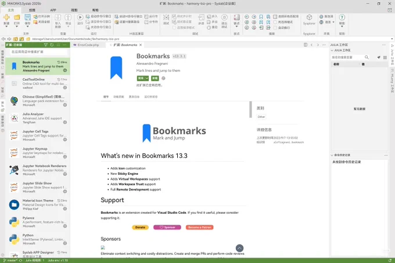Open the Feature Contributions extension tab
The height and width of the screenshot is (263, 395).
pyautogui.click(x=119, y=96)
